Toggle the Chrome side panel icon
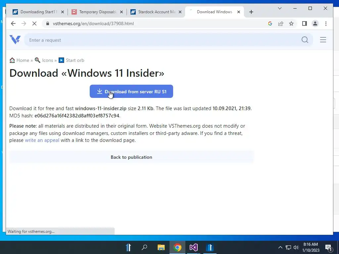339x254 pixels. 305,23
